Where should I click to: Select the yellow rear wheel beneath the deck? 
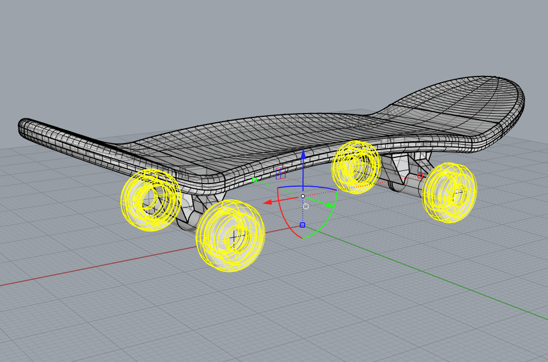point(356,167)
